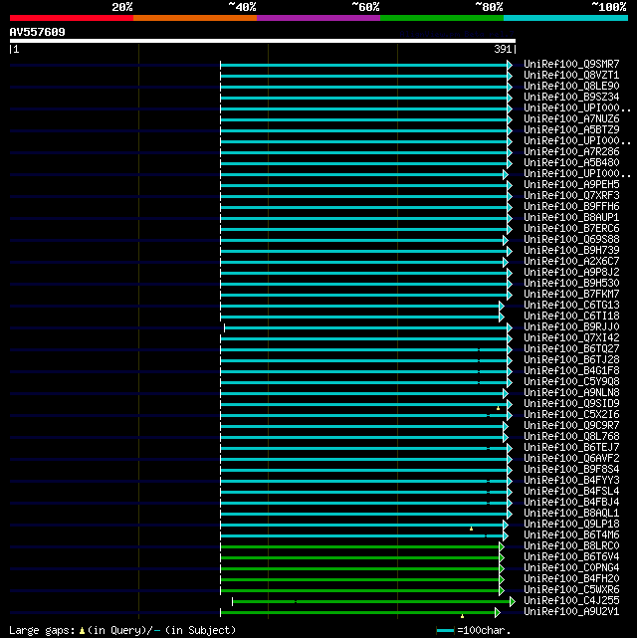Select the UniRef100_B9H739 label
637x638 pixels.
coord(571,251)
